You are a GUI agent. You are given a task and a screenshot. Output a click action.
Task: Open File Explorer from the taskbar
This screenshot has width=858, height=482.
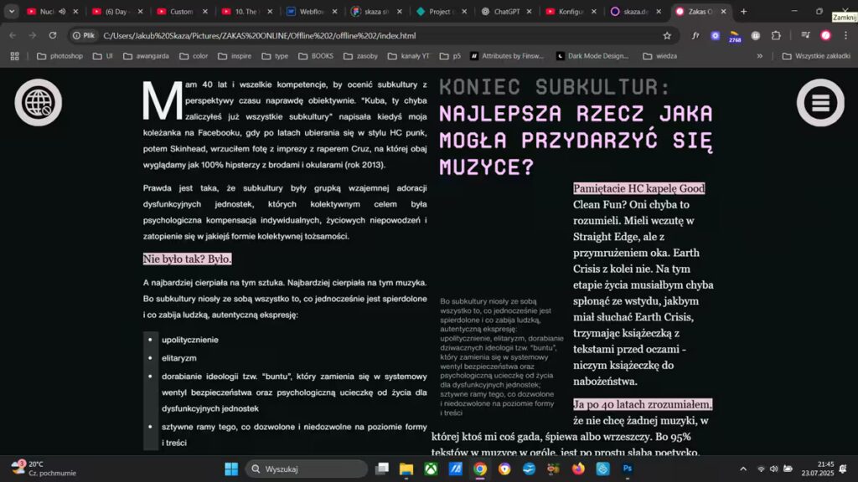click(x=406, y=469)
